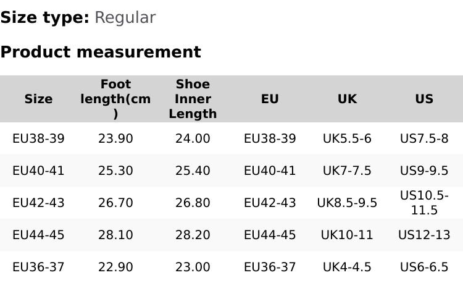This screenshot has height=283, width=463.
Task: Click the US10.5-11.5 size cell
Action: click(424, 203)
